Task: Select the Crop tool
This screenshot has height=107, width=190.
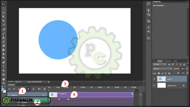Action: [4, 21]
